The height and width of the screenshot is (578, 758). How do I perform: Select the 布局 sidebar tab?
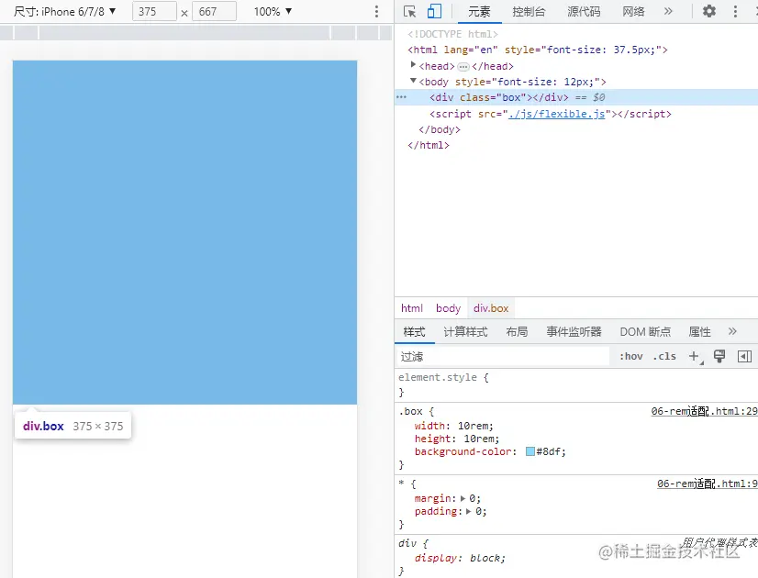pos(517,331)
